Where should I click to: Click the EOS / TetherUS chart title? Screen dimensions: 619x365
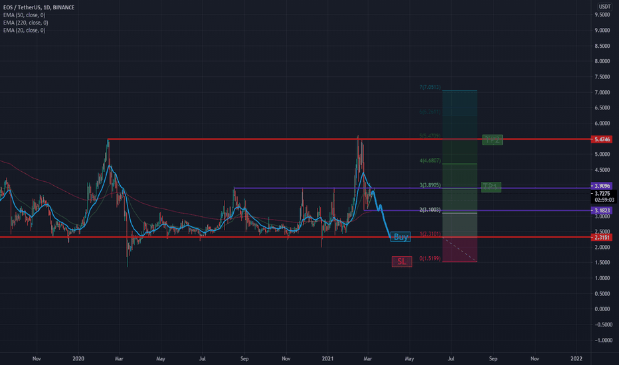(x=39, y=7)
